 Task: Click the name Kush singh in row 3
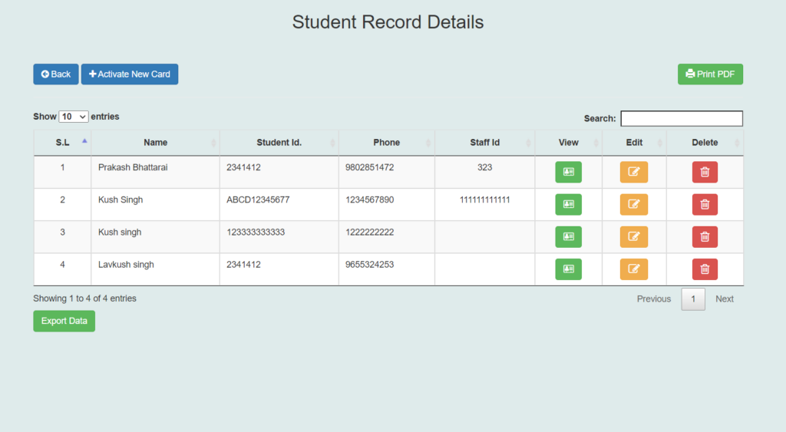click(120, 232)
